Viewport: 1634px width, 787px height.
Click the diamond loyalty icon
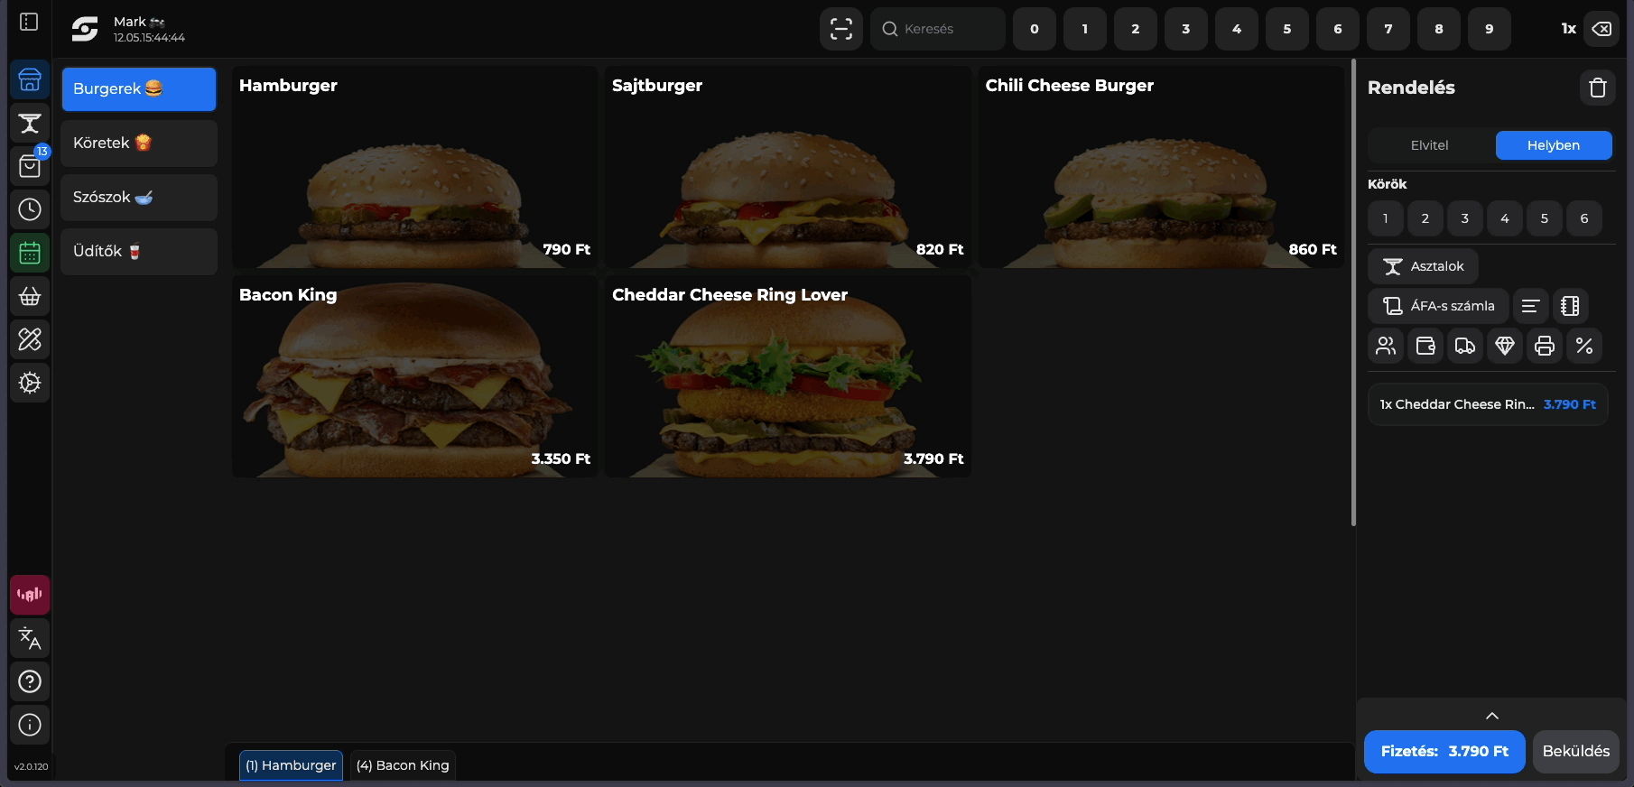coord(1504,346)
